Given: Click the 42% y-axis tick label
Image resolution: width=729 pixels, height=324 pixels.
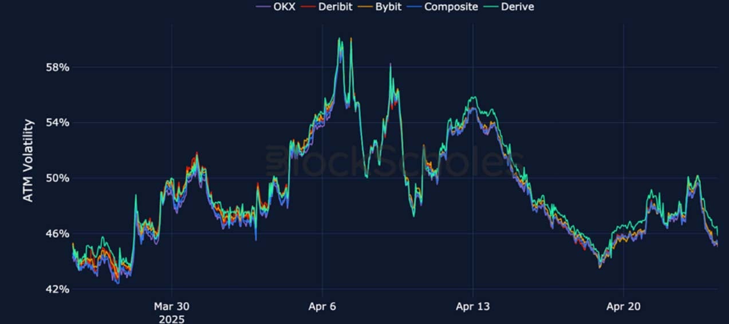Looking at the screenshot, I should pos(57,289).
